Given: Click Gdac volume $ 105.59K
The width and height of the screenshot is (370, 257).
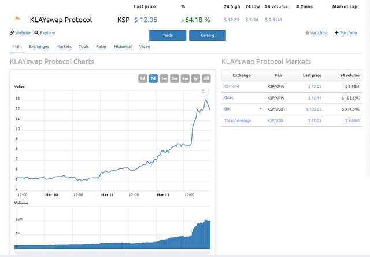Looking at the screenshot, I should (x=350, y=98).
